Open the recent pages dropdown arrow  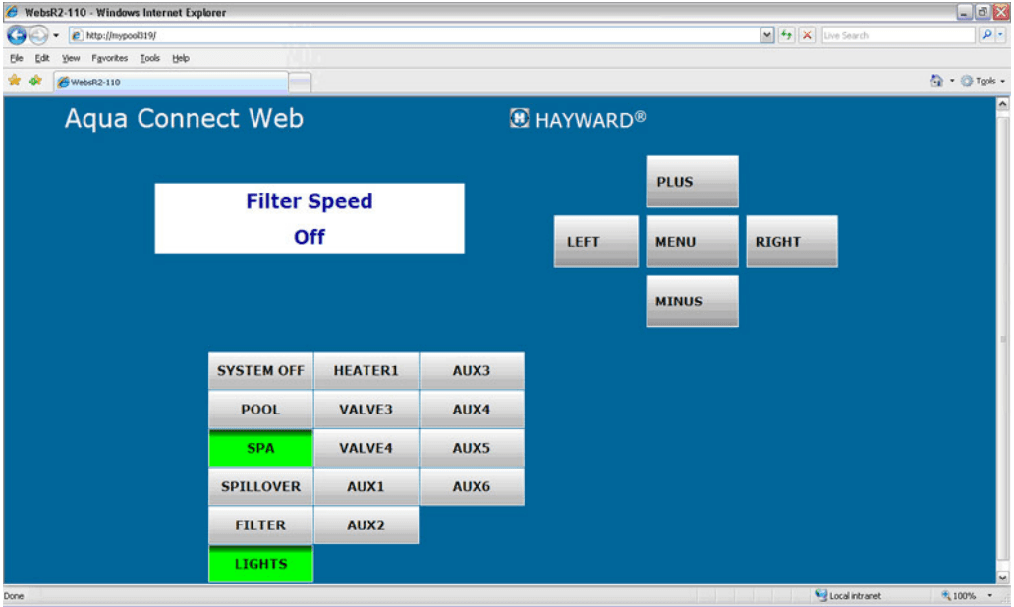[x=56, y=35]
